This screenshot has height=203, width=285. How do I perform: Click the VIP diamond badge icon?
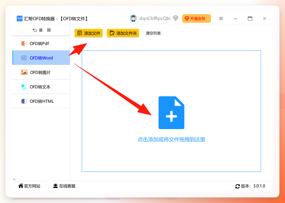[175, 18]
